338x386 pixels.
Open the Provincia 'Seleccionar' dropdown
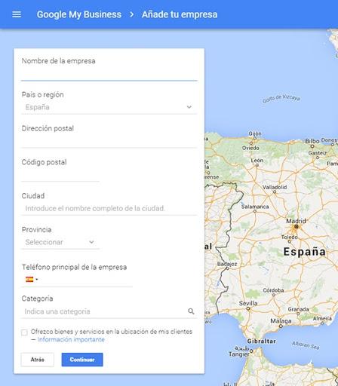[60, 242]
